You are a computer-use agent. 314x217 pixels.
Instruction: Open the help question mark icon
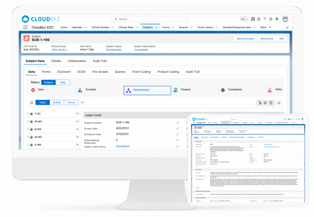coord(265,19)
